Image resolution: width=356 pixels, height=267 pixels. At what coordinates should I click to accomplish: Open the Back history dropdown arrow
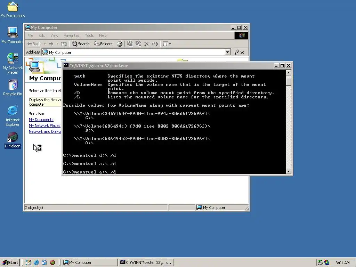click(45, 44)
